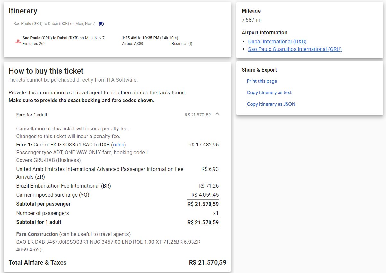Screen dimensions: 386x273
Task: Click the Emirates airline logo
Action: (x=18, y=41)
